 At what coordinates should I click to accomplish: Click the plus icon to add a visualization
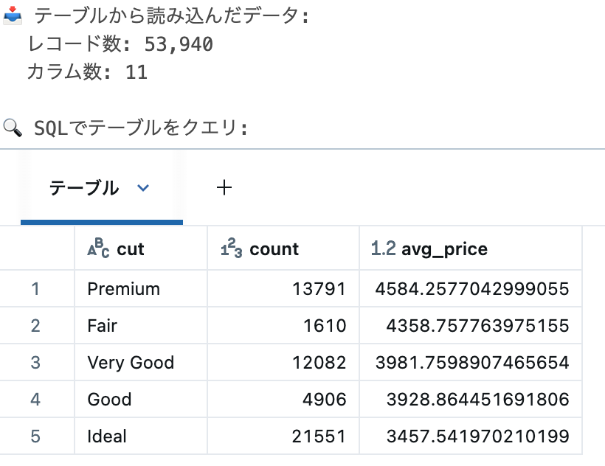[x=224, y=187]
